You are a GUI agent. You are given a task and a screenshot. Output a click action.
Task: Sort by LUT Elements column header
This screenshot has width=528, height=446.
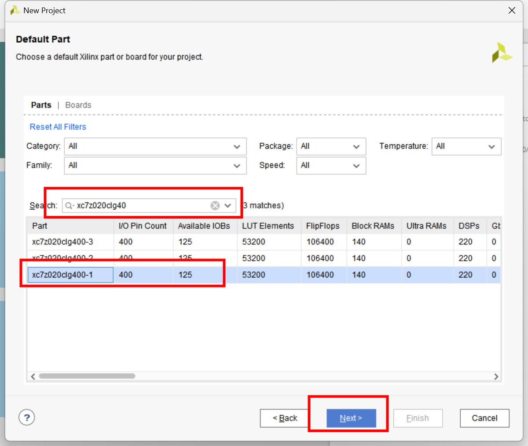pos(269,226)
